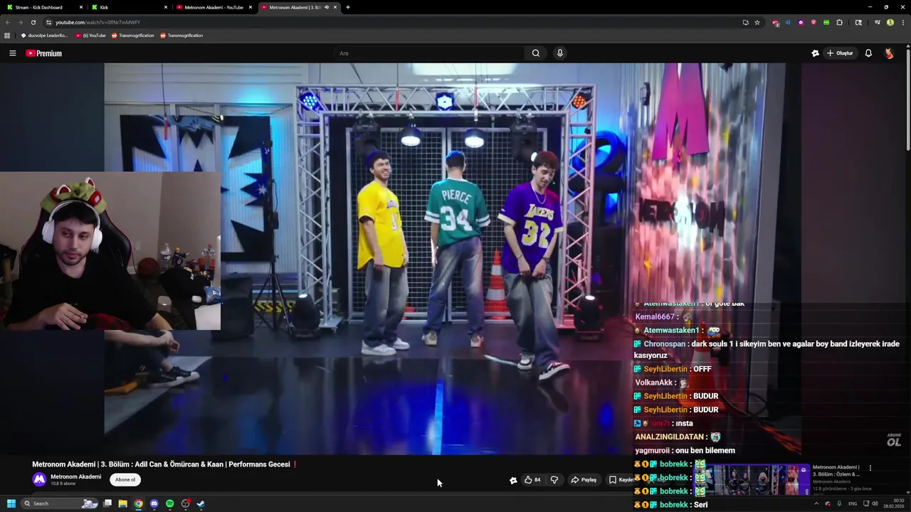The image size is (911, 512).
Task: Share the video via Paylaş
Action: (584, 480)
